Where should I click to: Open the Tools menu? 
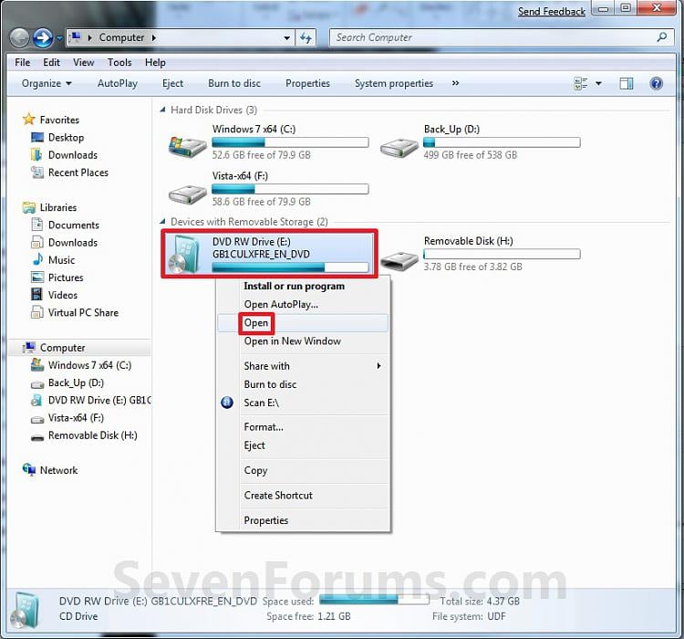click(x=119, y=62)
